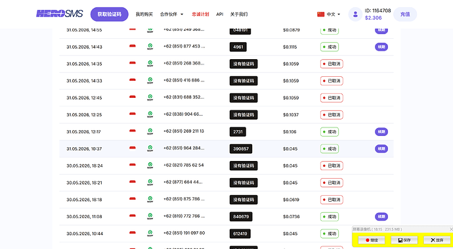Open the HeroSMS logo home link
Viewport: 453px width, 249px height.
59,14
